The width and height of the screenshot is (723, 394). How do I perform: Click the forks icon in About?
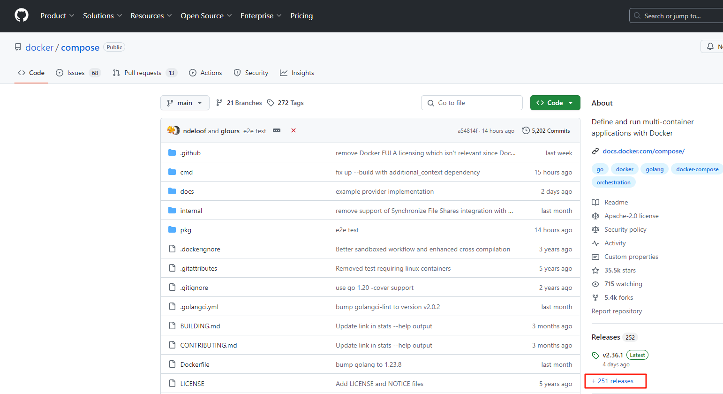(x=595, y=298)
